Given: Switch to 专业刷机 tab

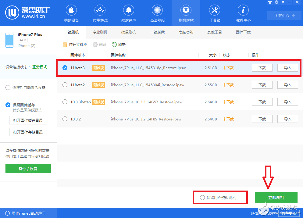Looking at the screenshot, I should pyautogui.click(x=100, y=32).
